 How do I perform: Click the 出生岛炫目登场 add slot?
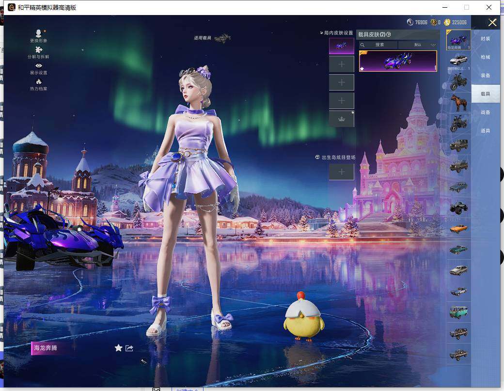tap(341, 172)
